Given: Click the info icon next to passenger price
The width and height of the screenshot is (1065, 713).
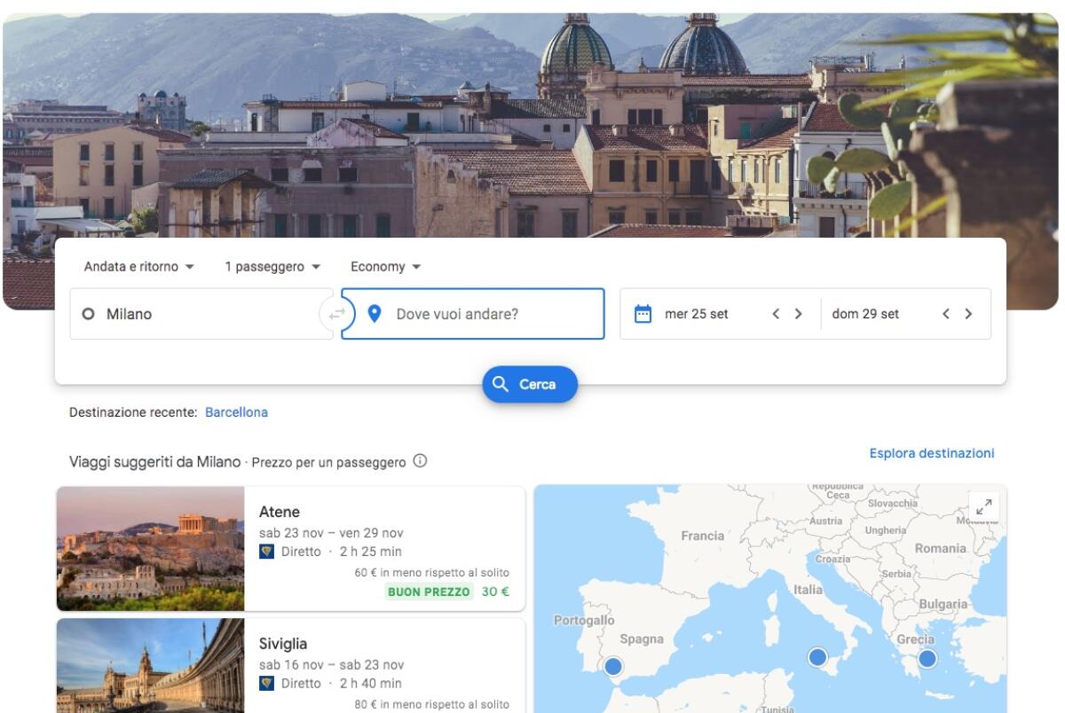Looking at the screenshot, I should [418, 460].
